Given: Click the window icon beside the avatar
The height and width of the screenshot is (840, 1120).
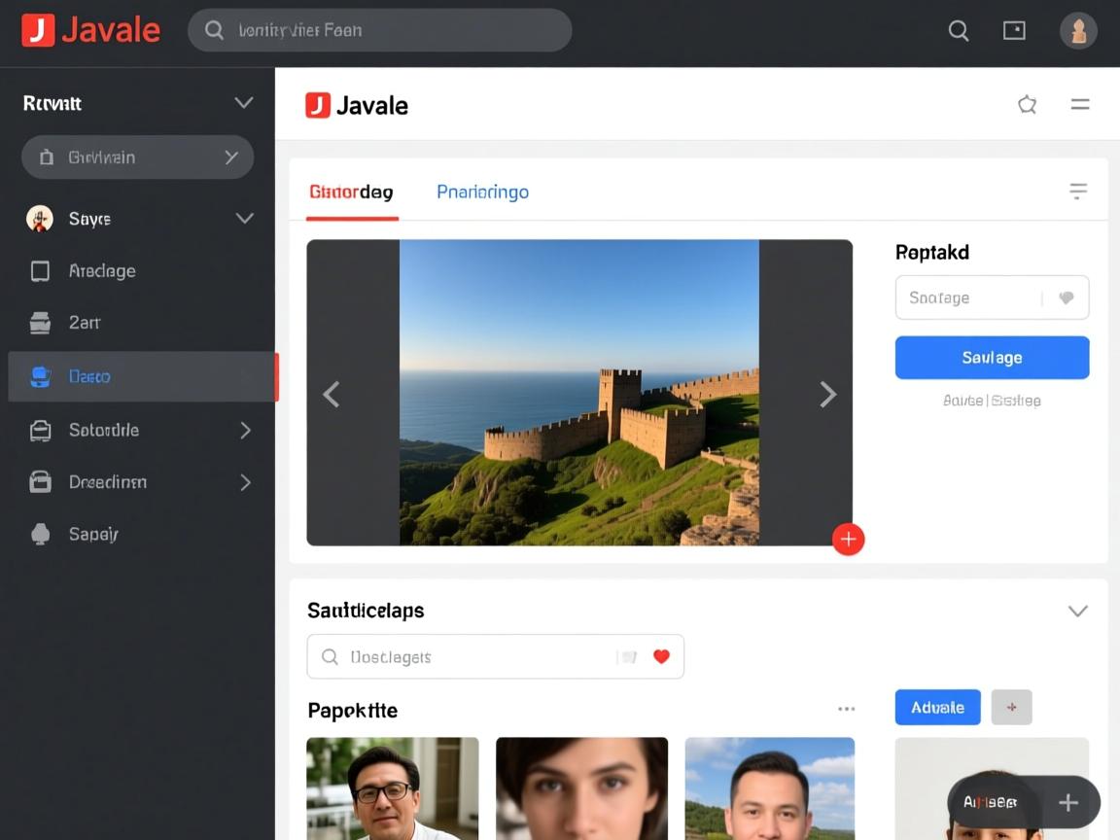Looking at the screenshot, I should (1014, 31).
